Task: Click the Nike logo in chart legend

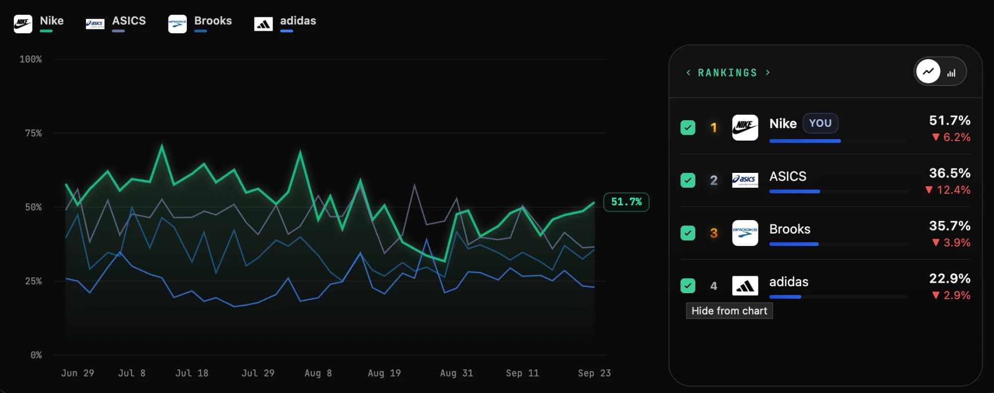Action: (x=23, y=24)
